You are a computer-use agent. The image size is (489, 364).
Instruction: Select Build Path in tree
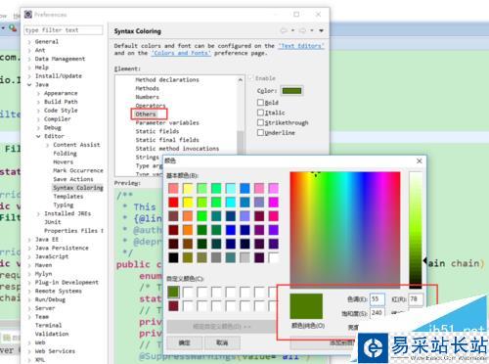tap(61, 102)
